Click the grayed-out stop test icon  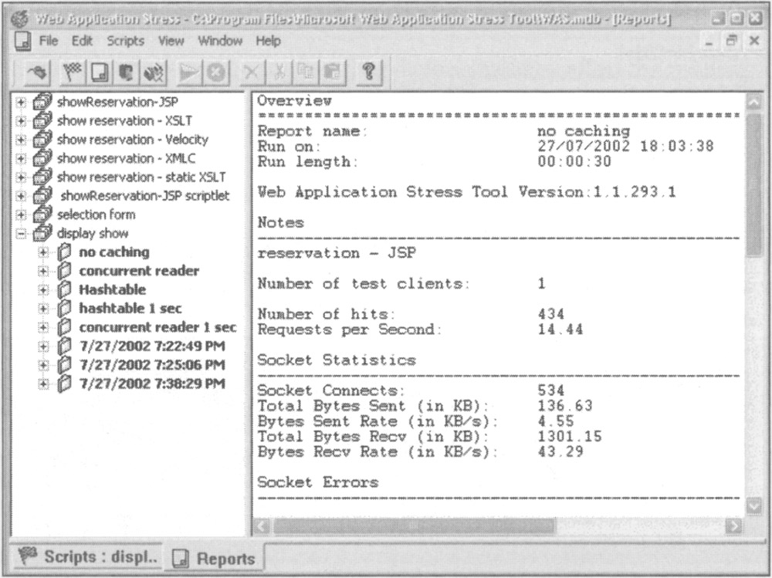pyautogui.click(x=215, y=73)
